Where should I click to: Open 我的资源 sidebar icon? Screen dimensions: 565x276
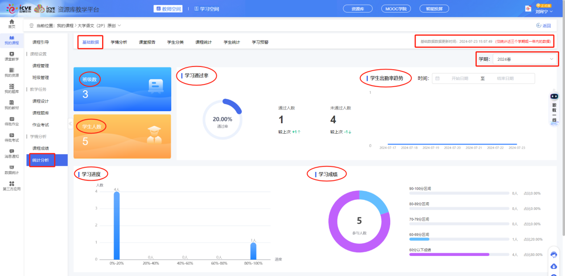click(12, 72)
